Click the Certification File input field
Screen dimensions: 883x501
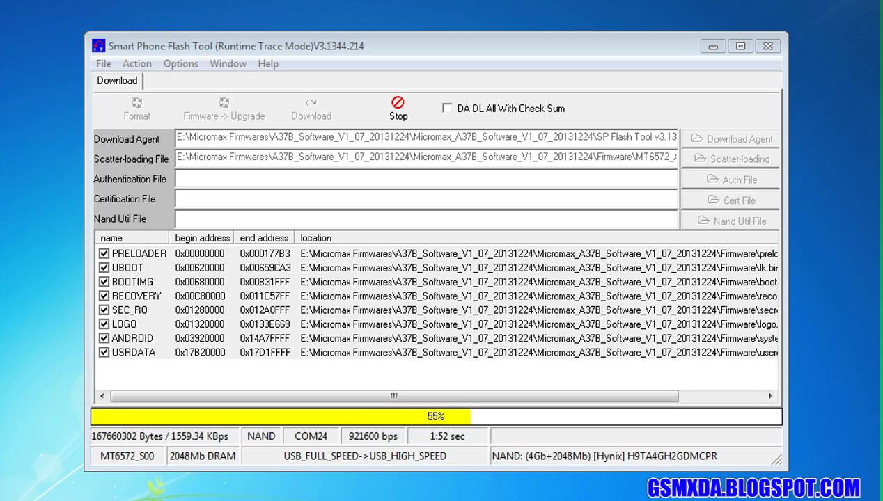point(426,199)
